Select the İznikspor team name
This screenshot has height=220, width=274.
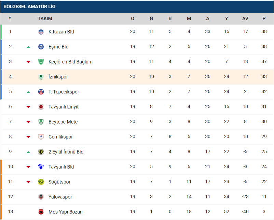(58, 77)
